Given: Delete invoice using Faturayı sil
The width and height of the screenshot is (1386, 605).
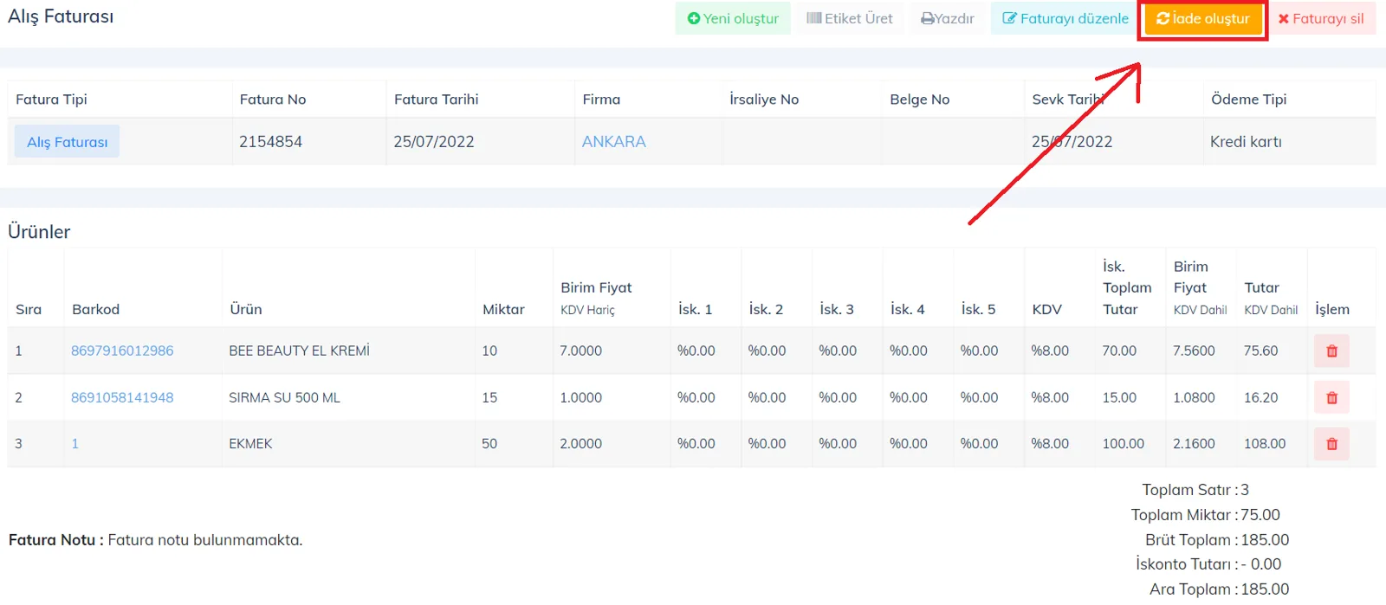Looking at the screenshot, I should point(1321,18).
